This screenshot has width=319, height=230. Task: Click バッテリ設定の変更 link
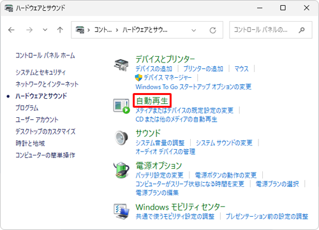[159, 175]
